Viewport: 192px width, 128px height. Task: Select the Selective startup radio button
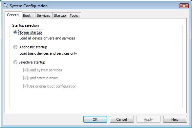pos(15,62)
